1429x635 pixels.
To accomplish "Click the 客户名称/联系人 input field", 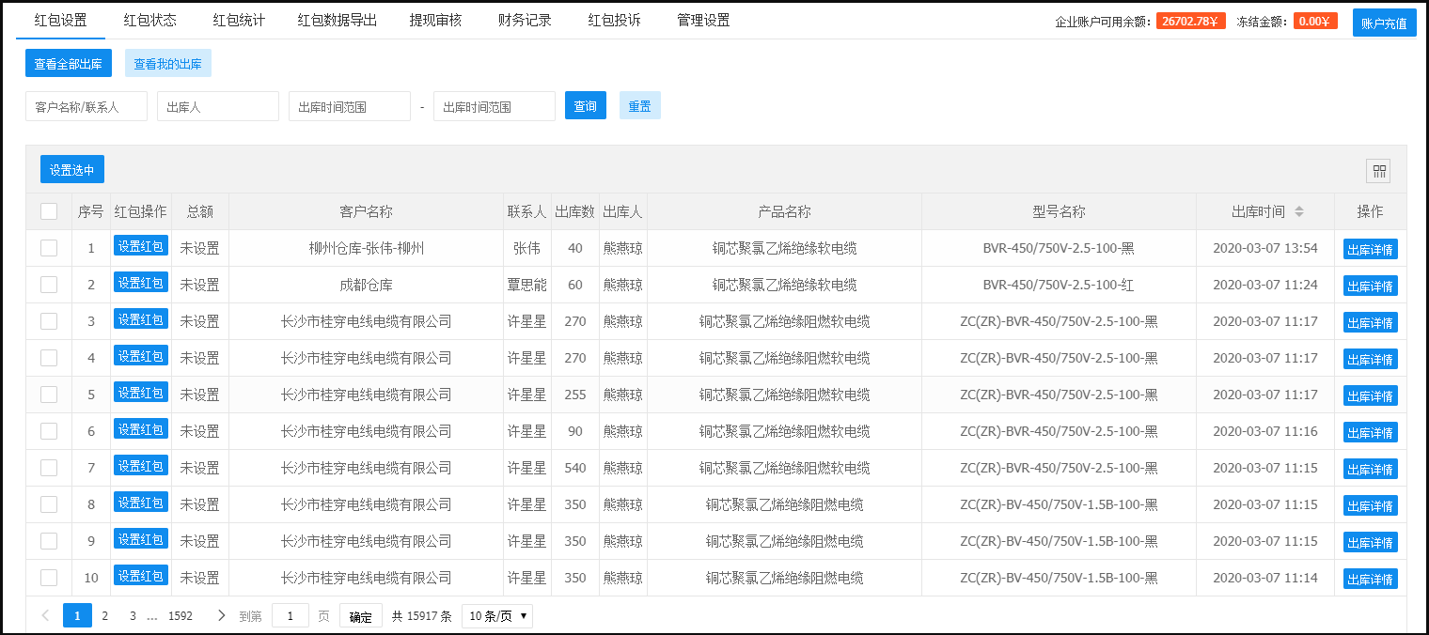I will [86, 107].
